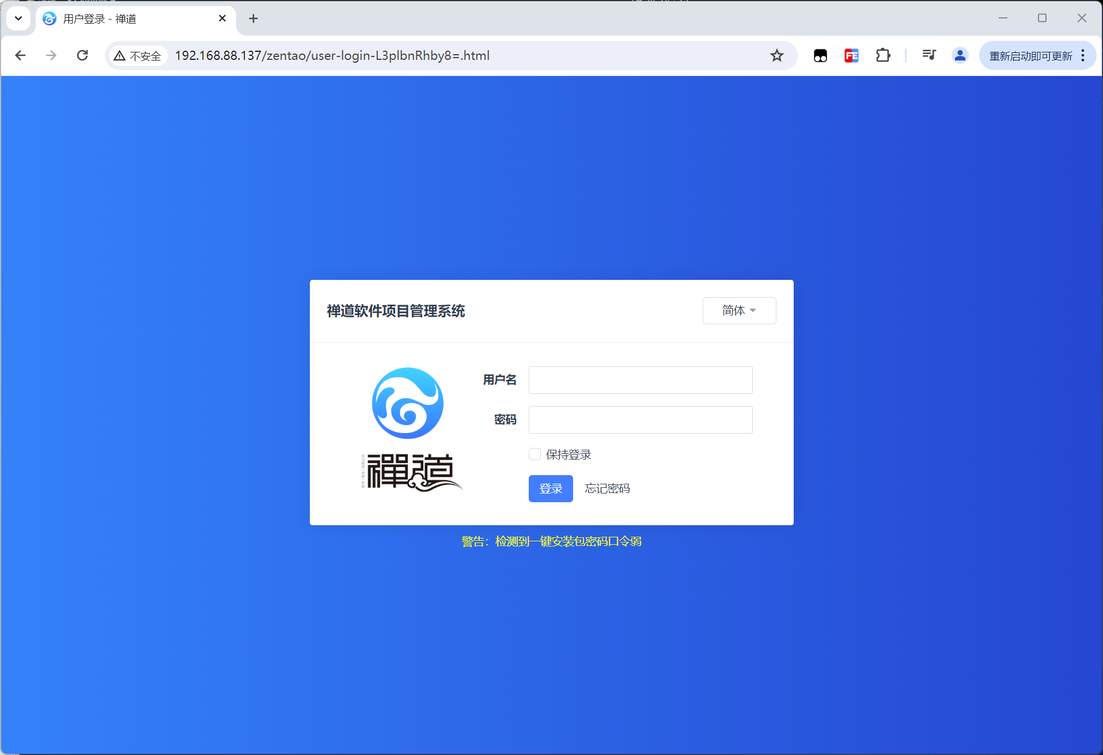This screenshot has height=755, width=1103.
Task: Focus the 用户名 input field
Action: click(x=640, y=380)
